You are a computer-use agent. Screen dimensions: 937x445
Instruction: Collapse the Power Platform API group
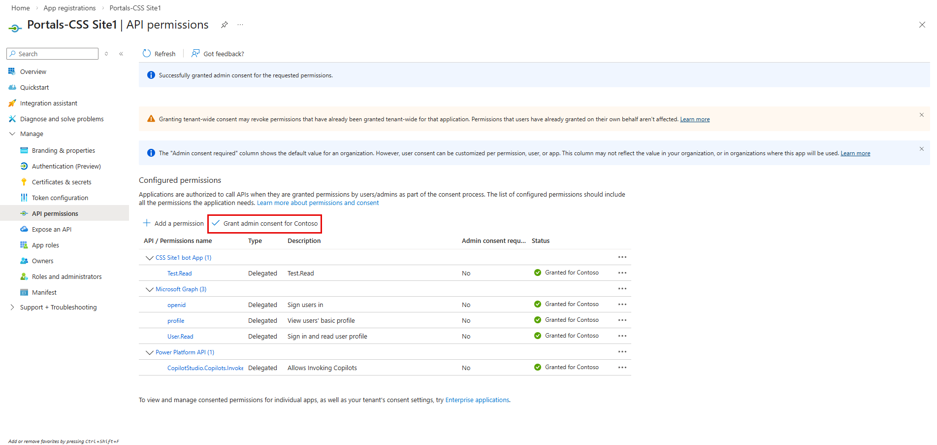click(149, 352)
